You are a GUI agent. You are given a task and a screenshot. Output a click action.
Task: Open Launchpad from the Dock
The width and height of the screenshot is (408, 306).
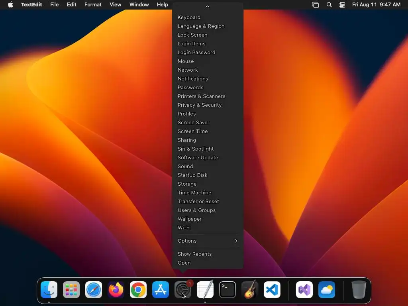click(71, 290)
